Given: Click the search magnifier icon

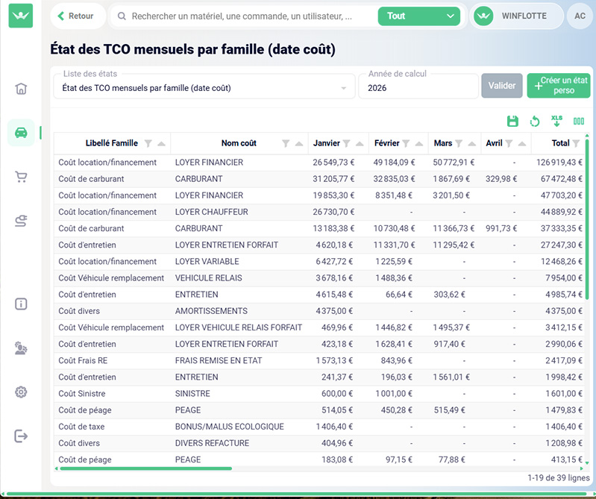Looking at the screenshot, I should tap(122, 16).
